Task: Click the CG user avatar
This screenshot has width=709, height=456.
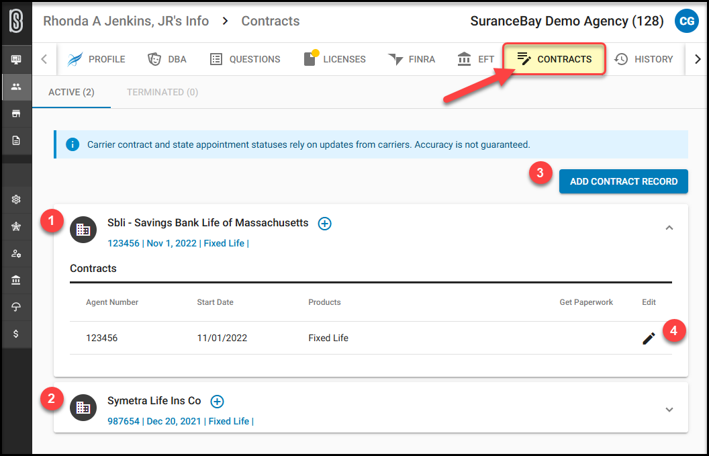Action: tap(686, 21)
